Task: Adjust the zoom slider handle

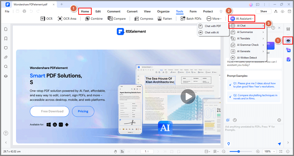Action: click(238, 152)
